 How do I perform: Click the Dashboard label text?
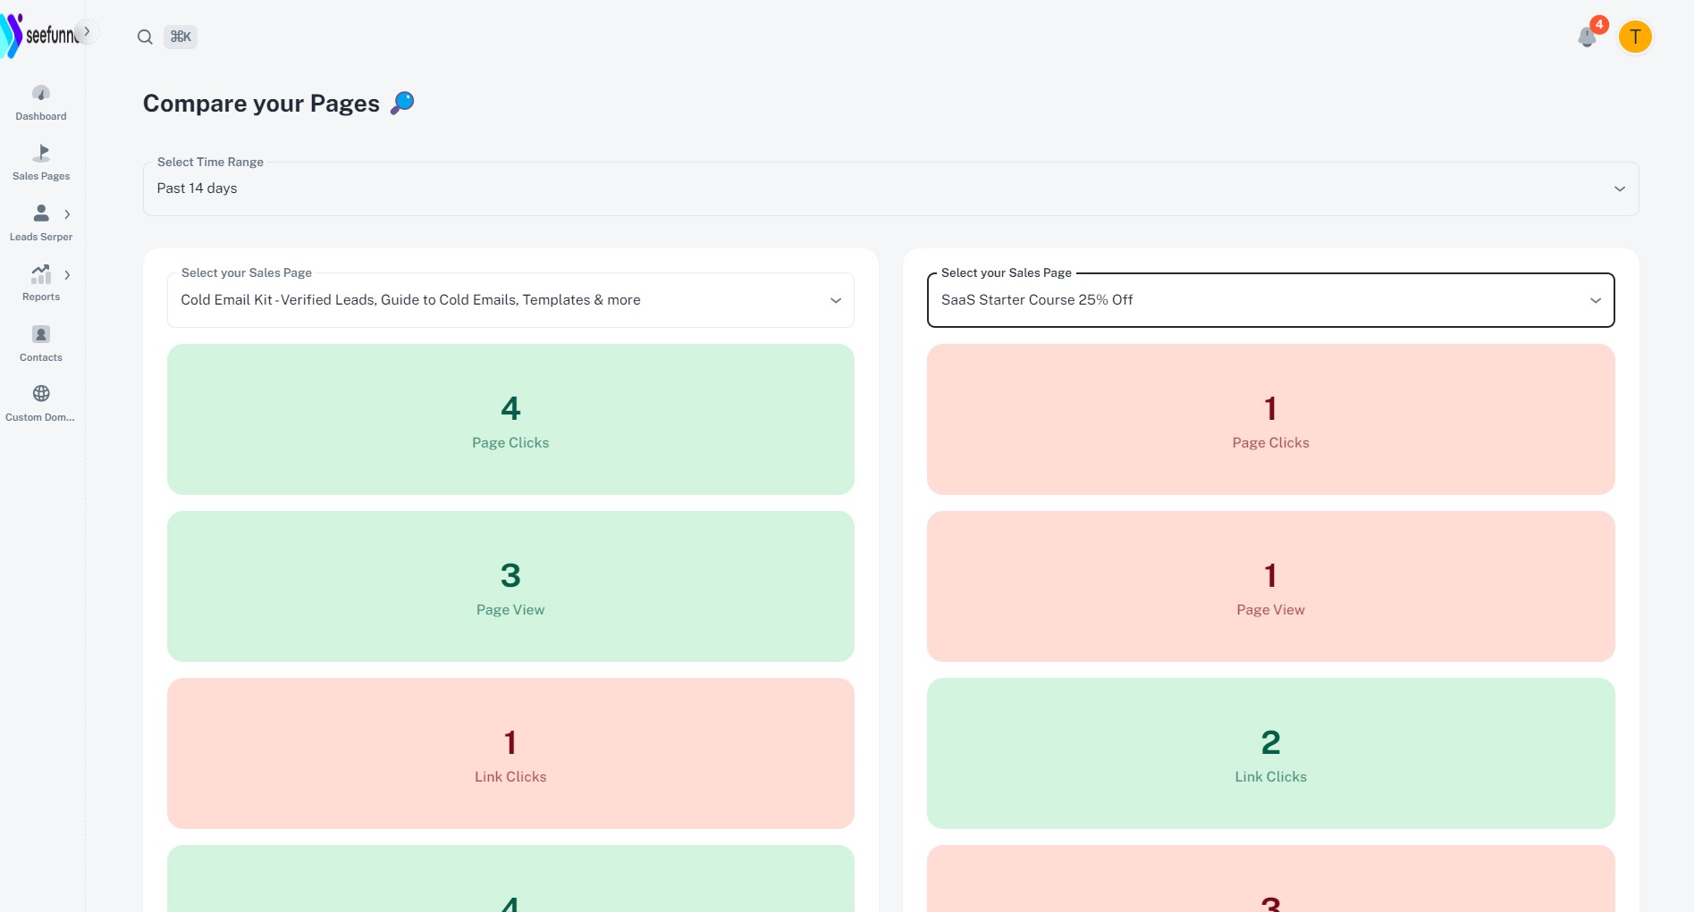click(x=41, y=116)
